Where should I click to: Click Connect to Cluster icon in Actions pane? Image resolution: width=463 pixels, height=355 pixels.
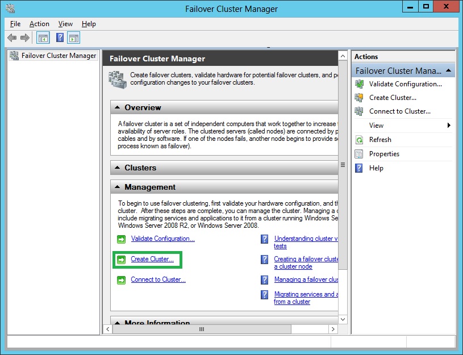(359, 111)
